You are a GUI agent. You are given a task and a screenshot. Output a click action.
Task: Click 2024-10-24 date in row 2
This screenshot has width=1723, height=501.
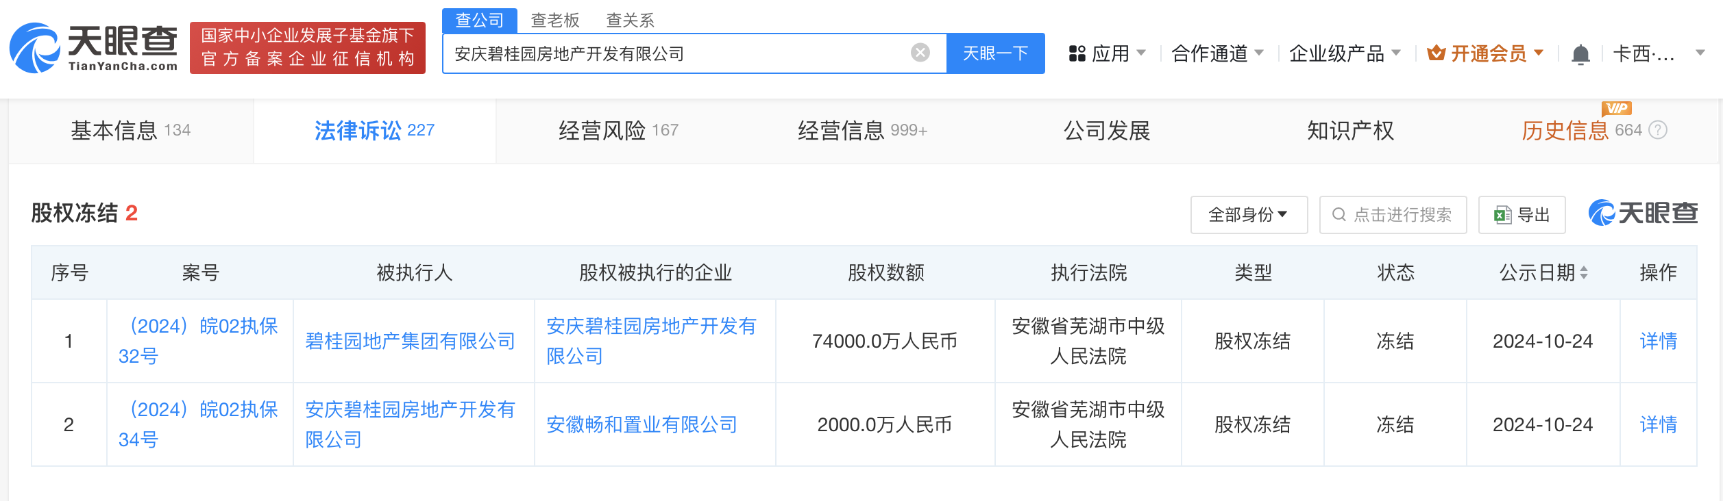pos(1543,424)
